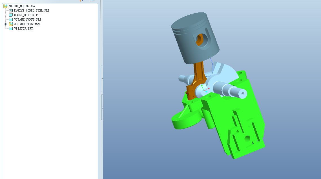Expand the CONNECTING.ASM subassembly node
Image resolution: width=321 pixels, height=179 pixels.
(6, 24)
